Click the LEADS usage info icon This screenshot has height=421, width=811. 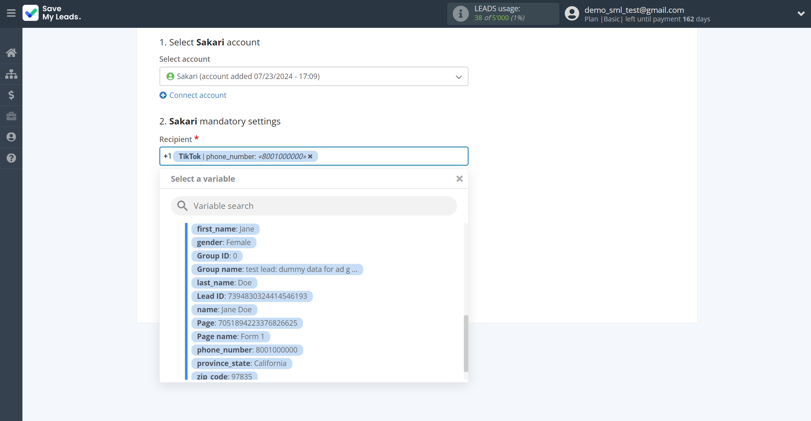coord(461,14)
